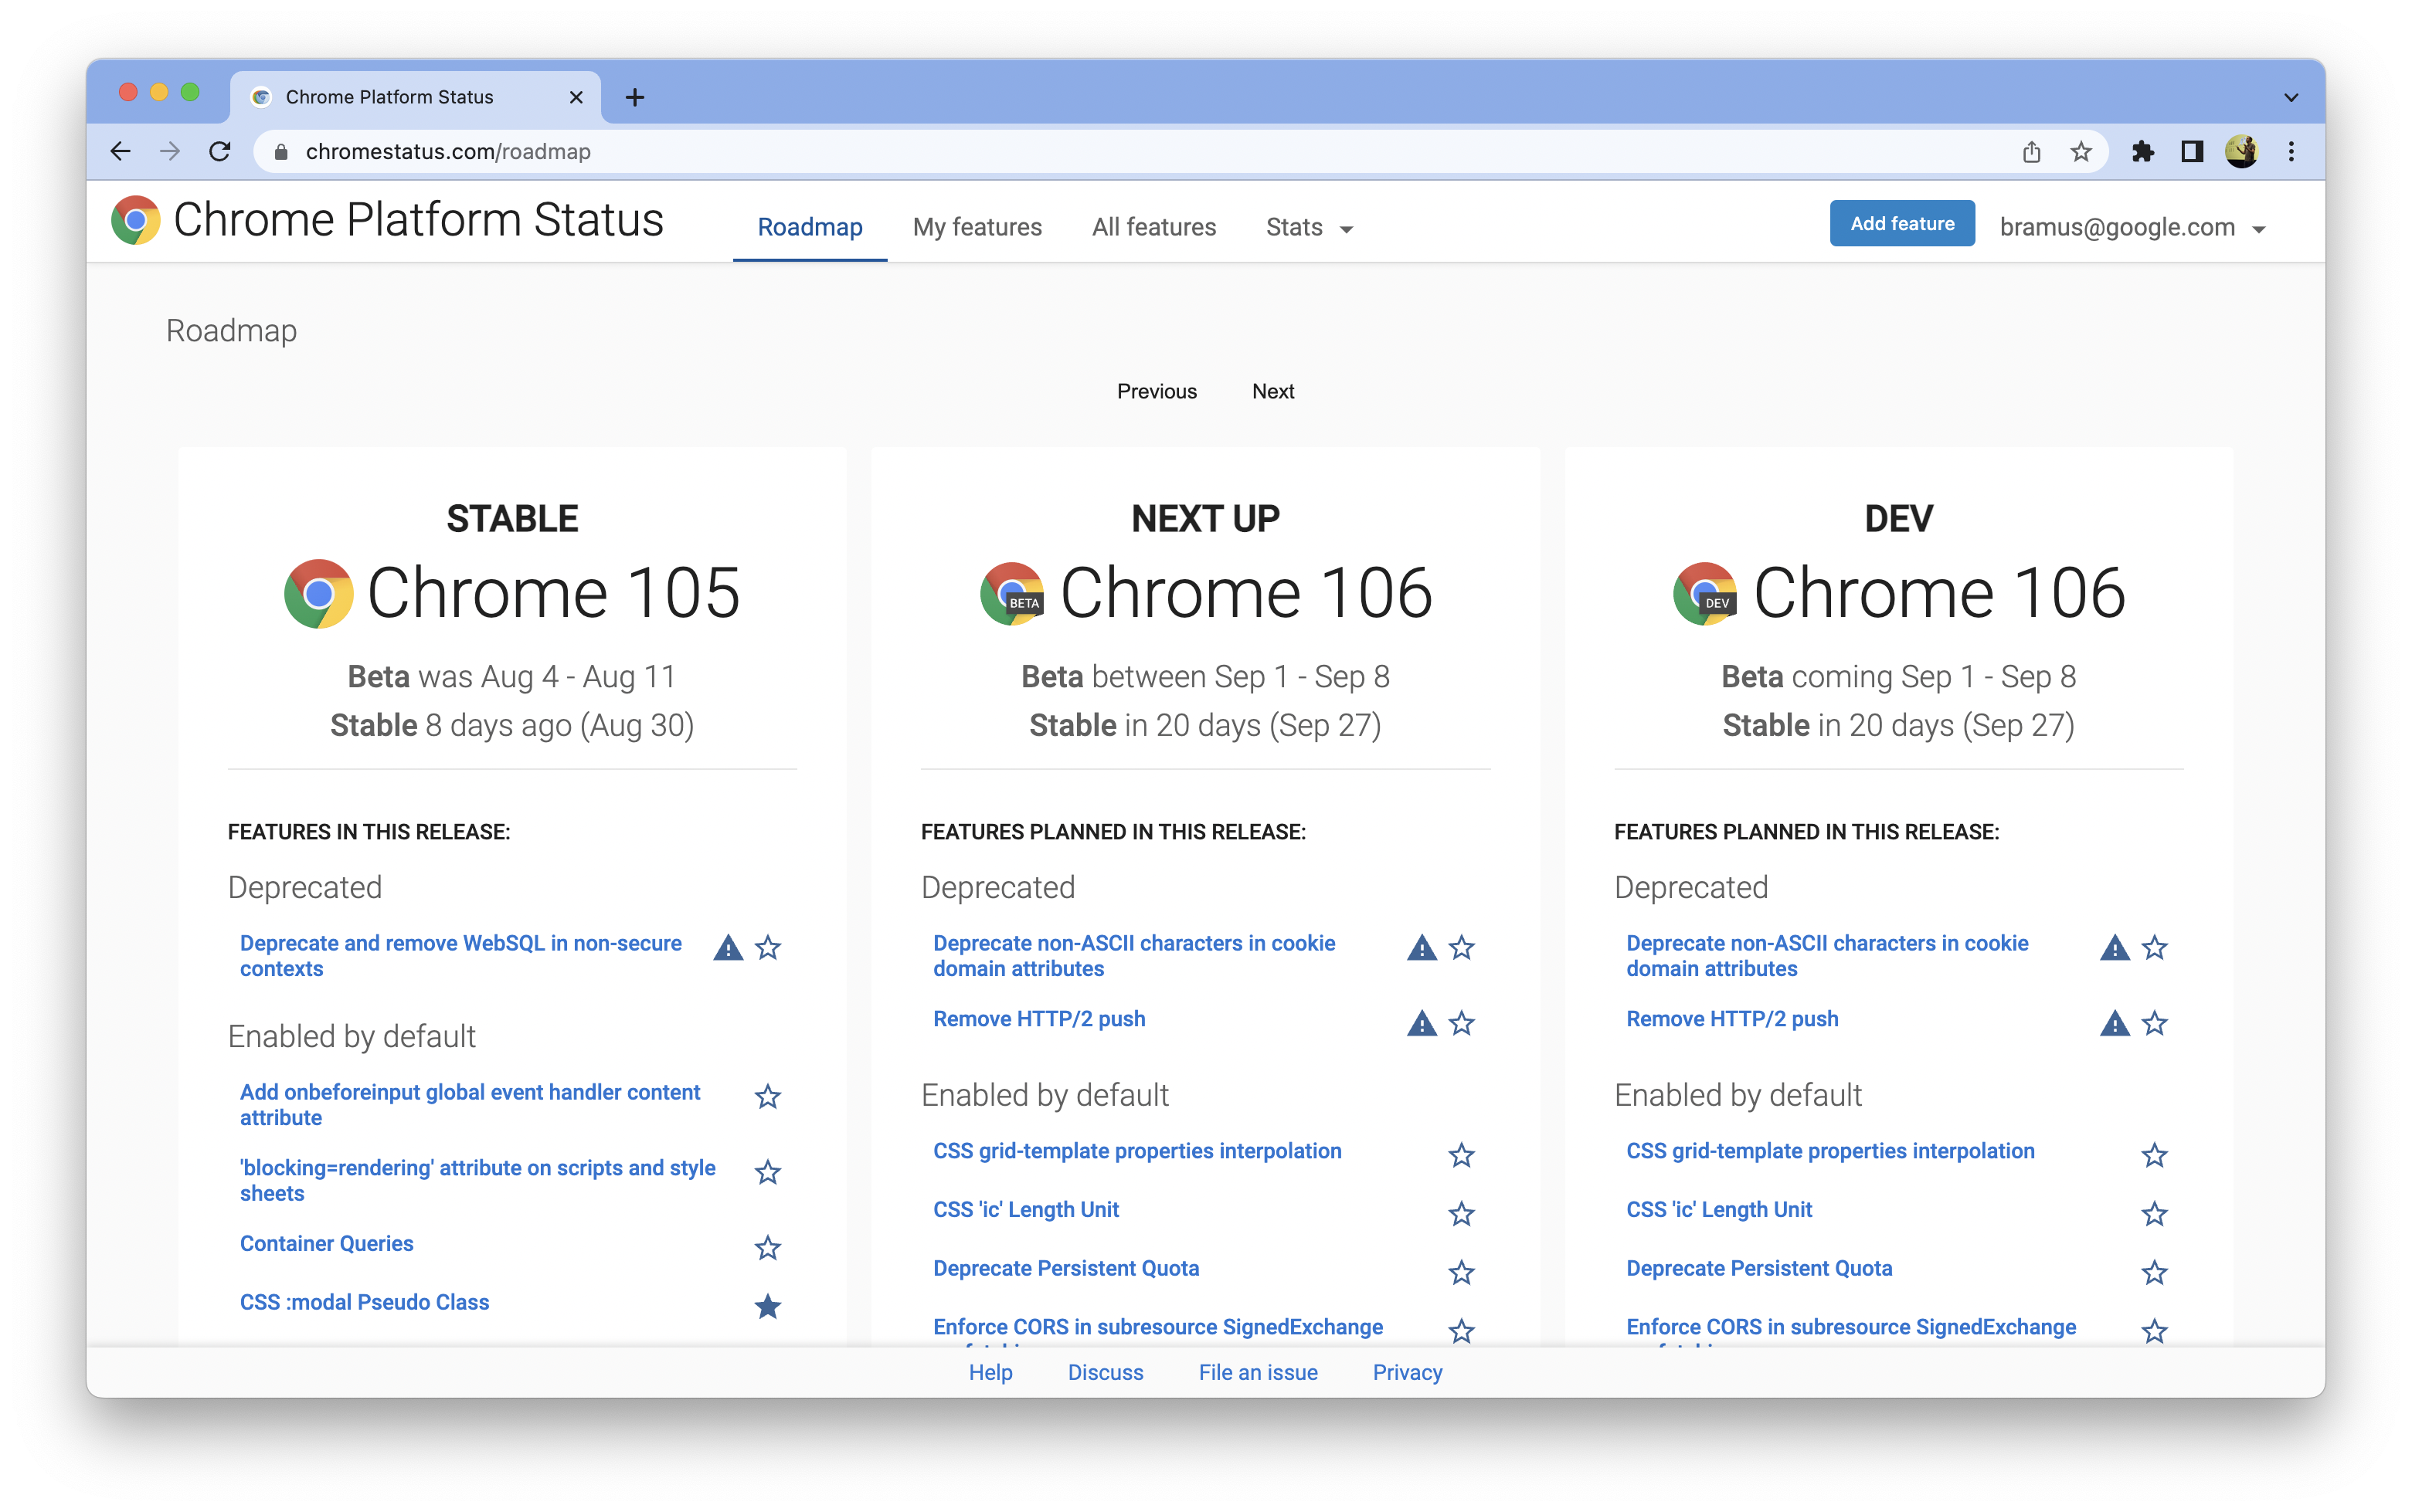Reload the page with refresh icon
Screen dimensions: 2412x1512
pos(220,151)
